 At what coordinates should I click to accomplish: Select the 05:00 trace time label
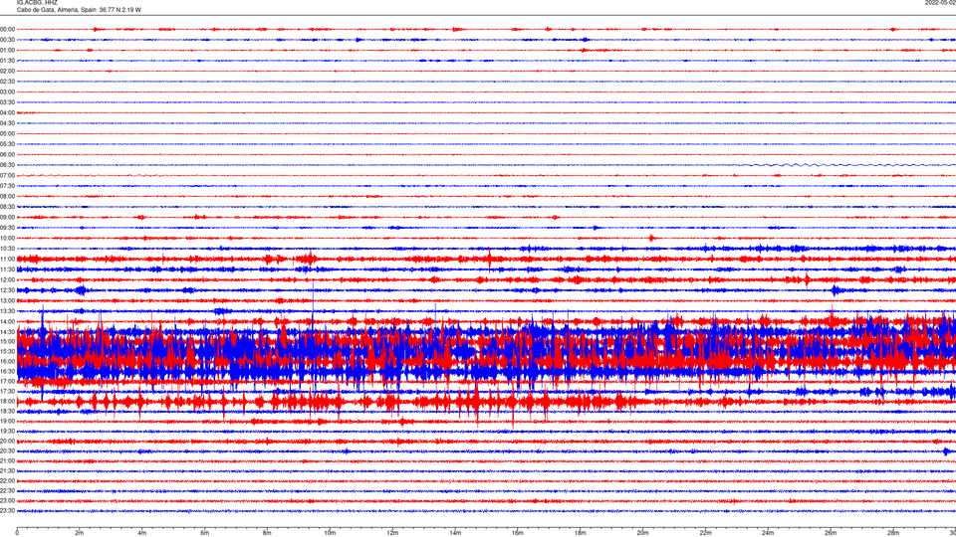click(x=7, y=134)
